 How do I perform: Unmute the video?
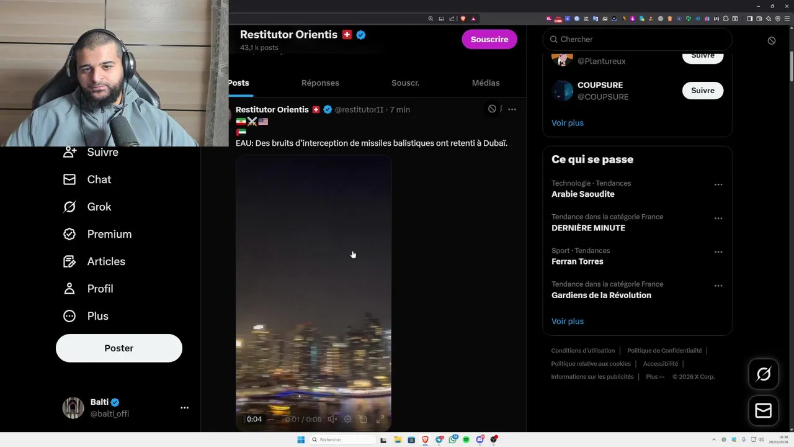332,419
